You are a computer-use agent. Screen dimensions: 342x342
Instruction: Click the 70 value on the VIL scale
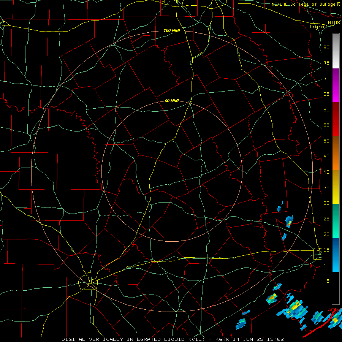coord(326,79)
